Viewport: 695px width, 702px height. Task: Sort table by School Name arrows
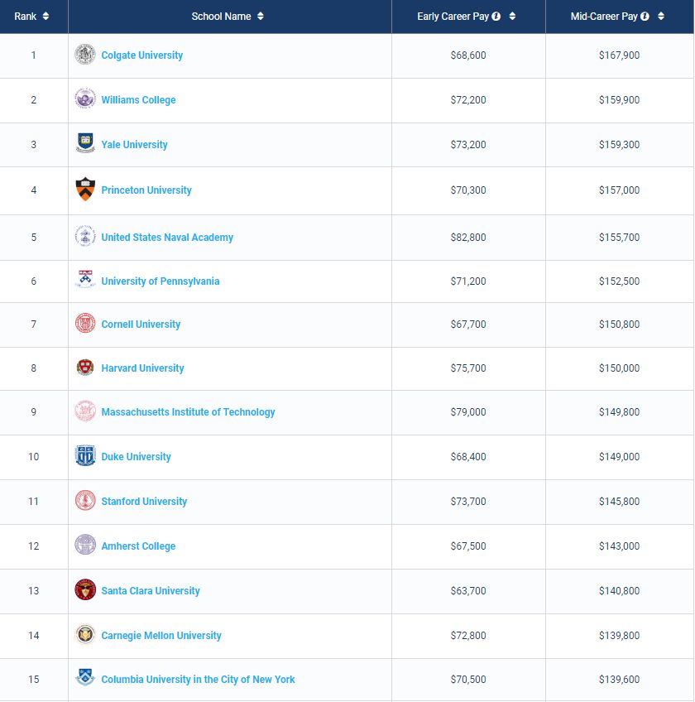coord(261,16)
